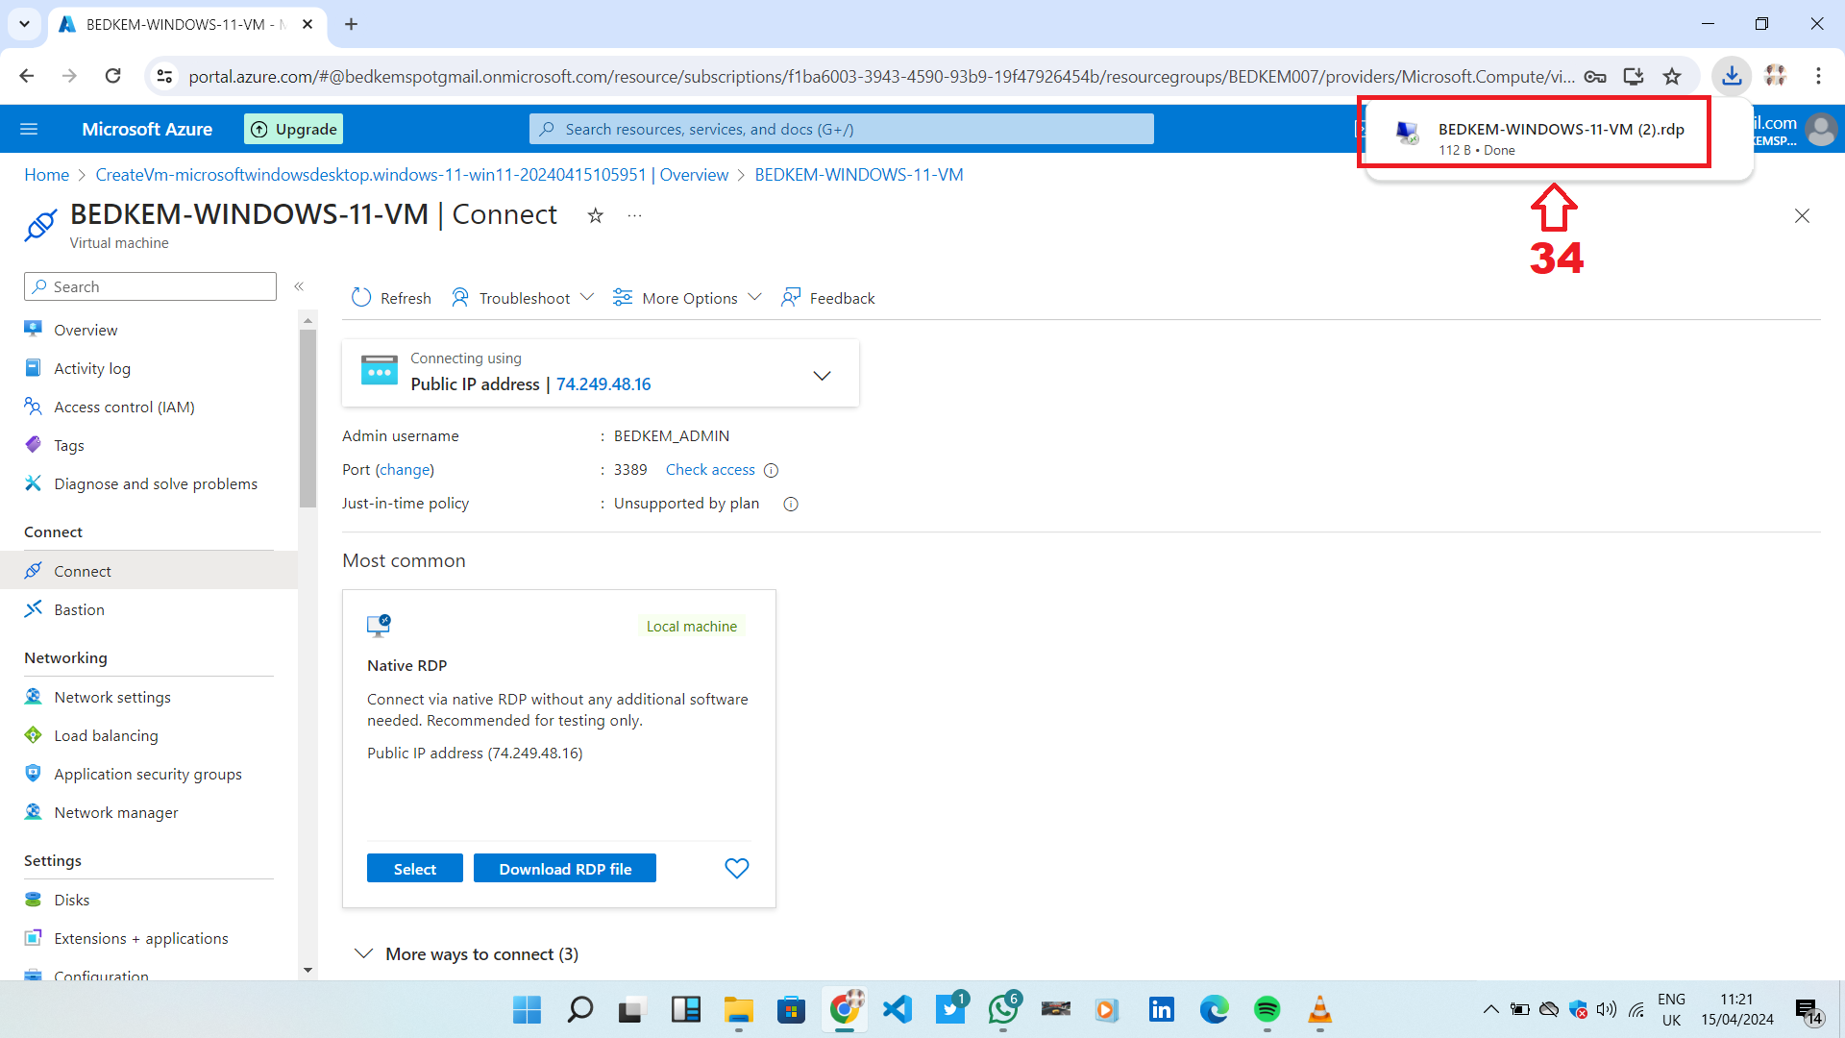Bookmark this tab with address bar star
The image size is (1845, 1038).
1672,76
